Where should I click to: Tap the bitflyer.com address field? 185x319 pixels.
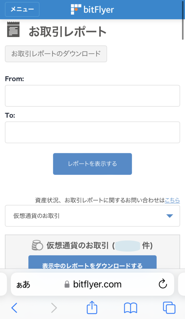coord(93,284)
